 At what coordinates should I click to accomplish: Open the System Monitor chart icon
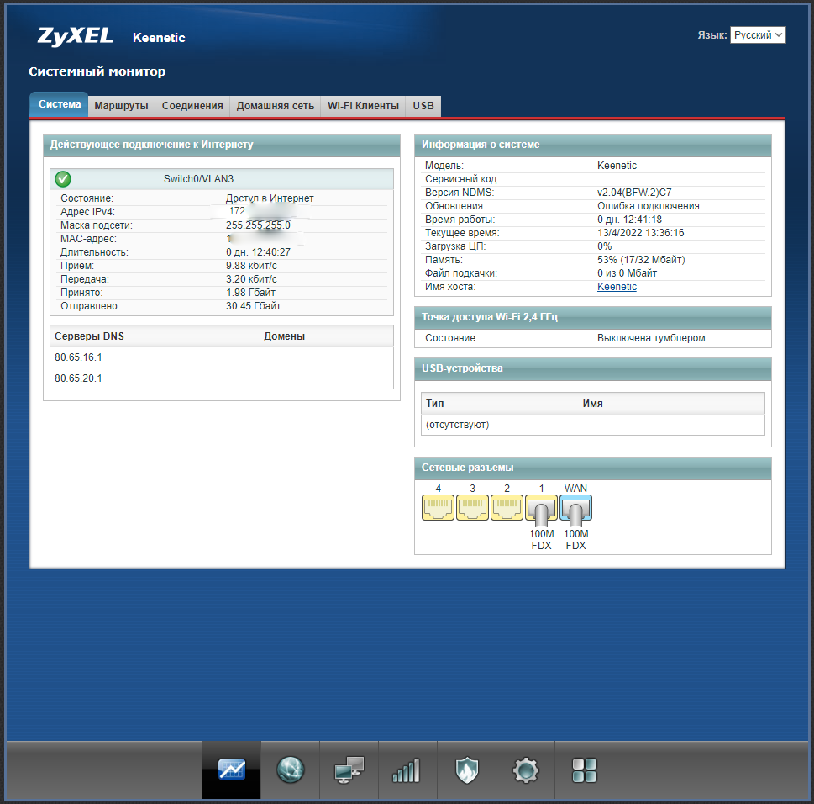click(x=232, y=770)
